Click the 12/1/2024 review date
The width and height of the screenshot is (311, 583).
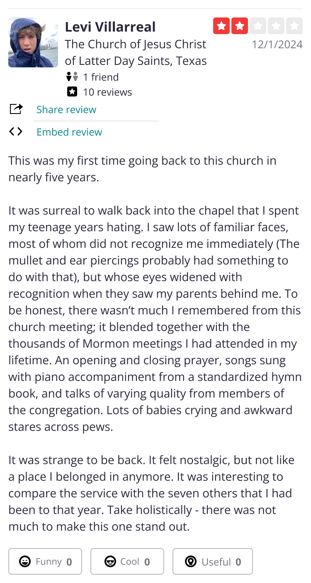[277, 44]
